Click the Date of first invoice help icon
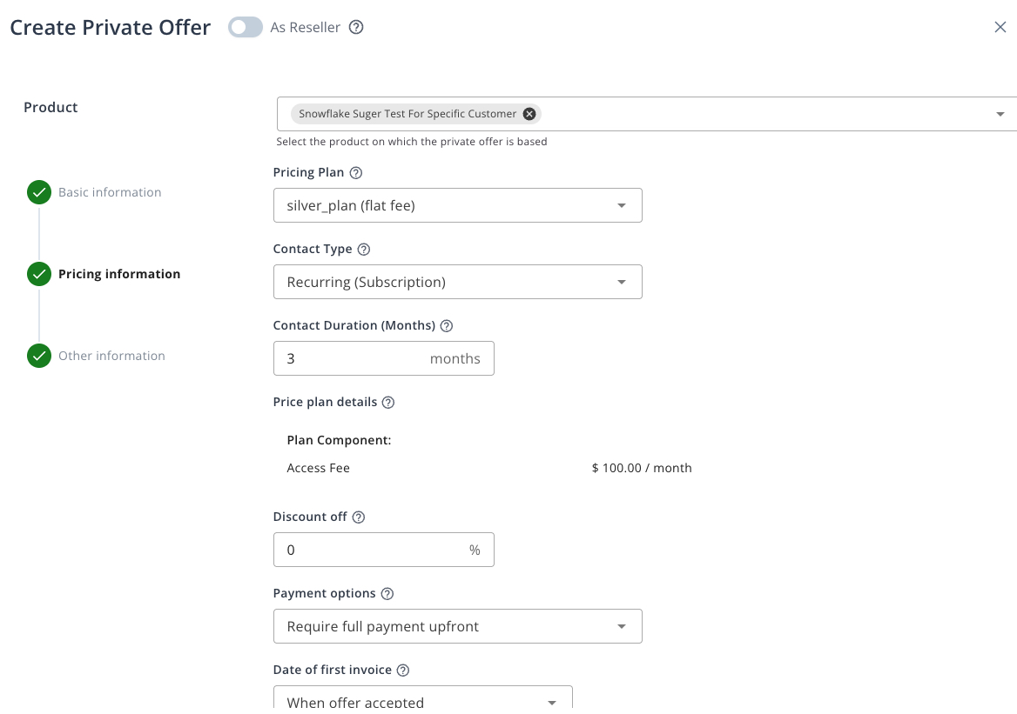Screen dimensions: 1017x714 [402, 670]
